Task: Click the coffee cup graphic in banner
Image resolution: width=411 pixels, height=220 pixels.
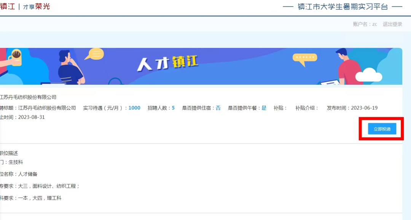Action: pyautogui.click(x=16, y=57)
